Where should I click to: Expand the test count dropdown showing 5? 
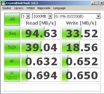(x=26, y=16)
